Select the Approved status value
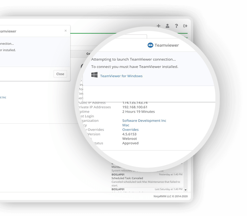This screenshot has width=247, height=216. [130, 143]
